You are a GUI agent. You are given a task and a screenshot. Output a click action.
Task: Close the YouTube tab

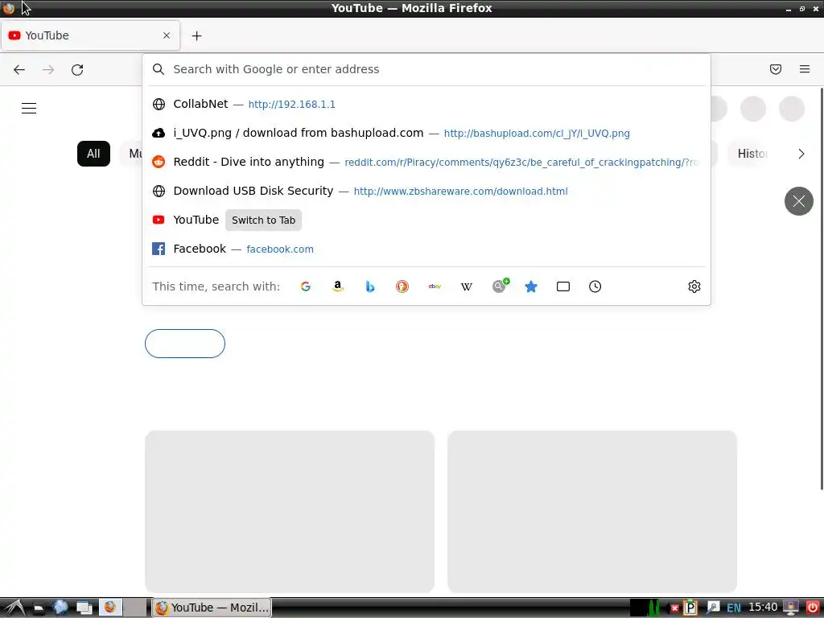click(x=167, y=35)
